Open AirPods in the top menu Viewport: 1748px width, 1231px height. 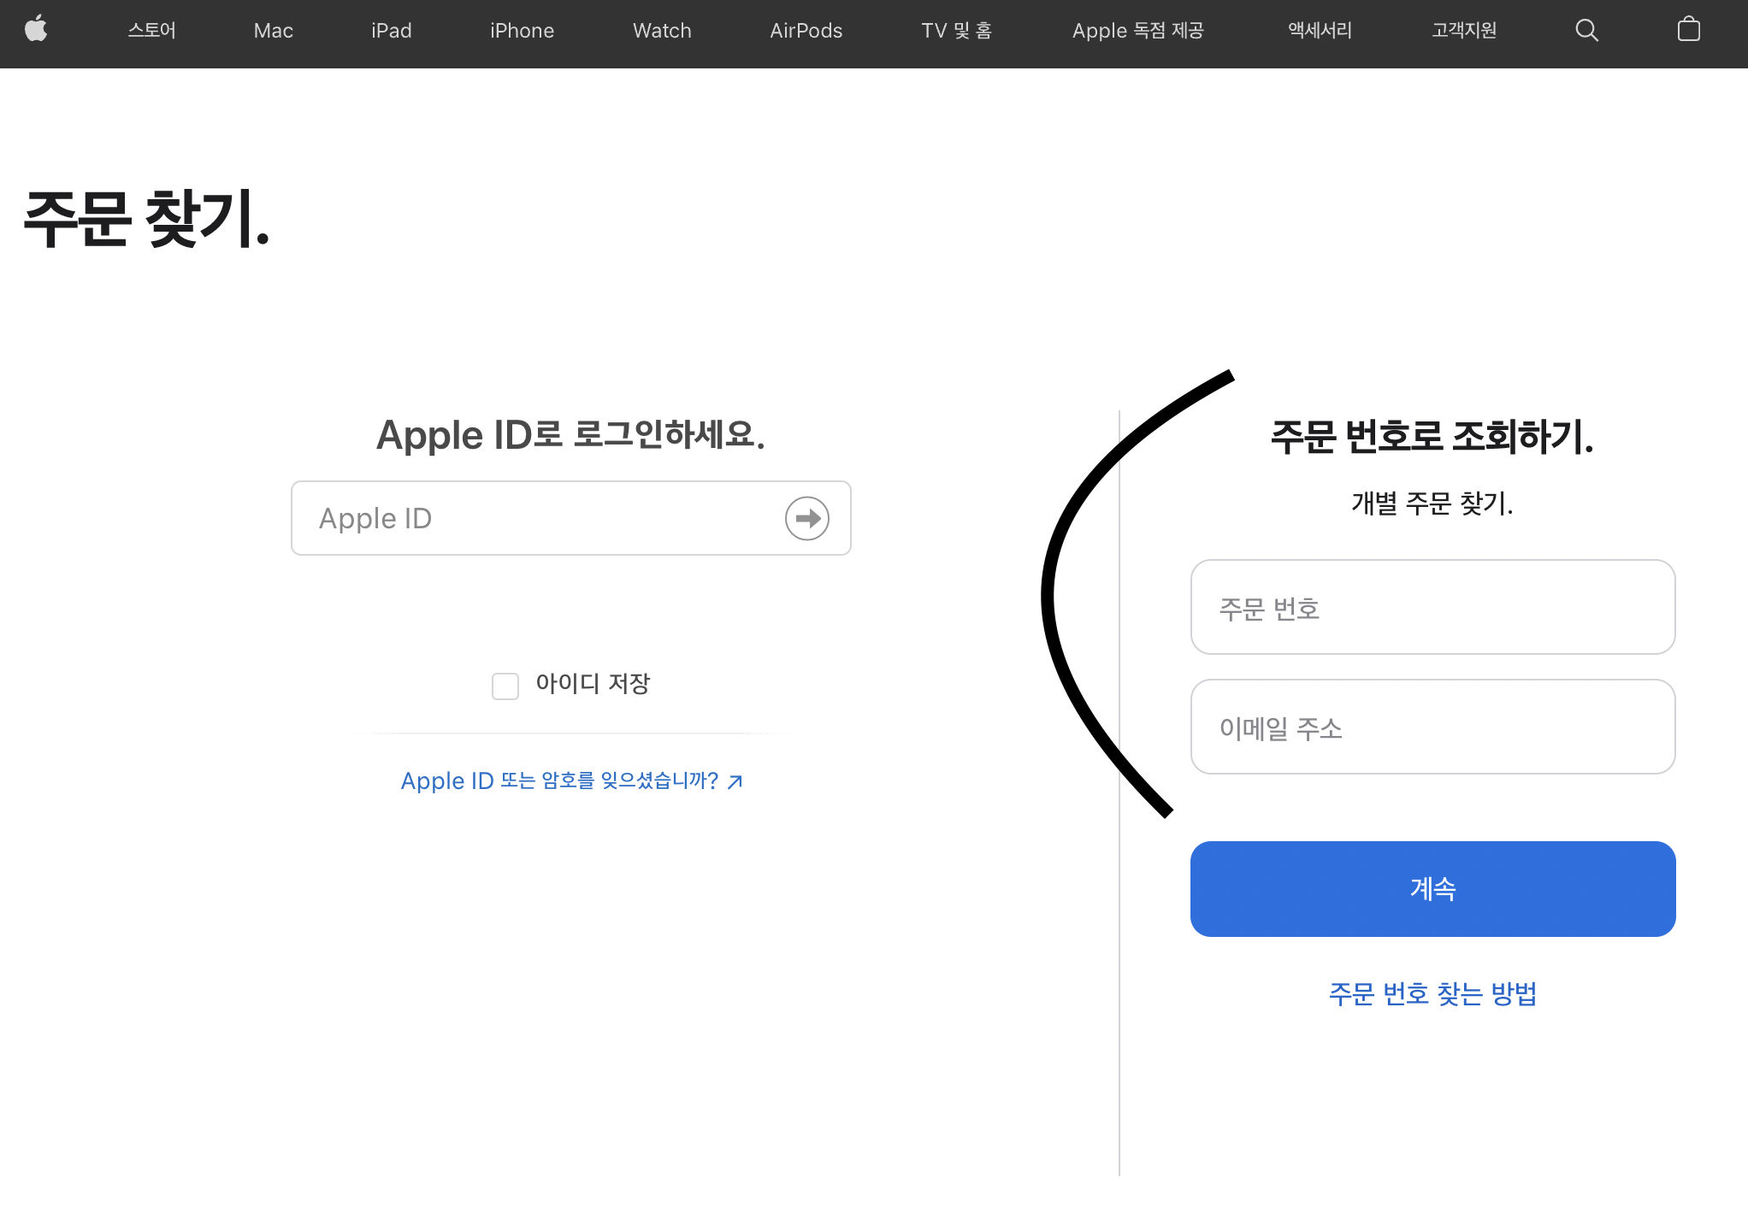click(x=806, y=31)
